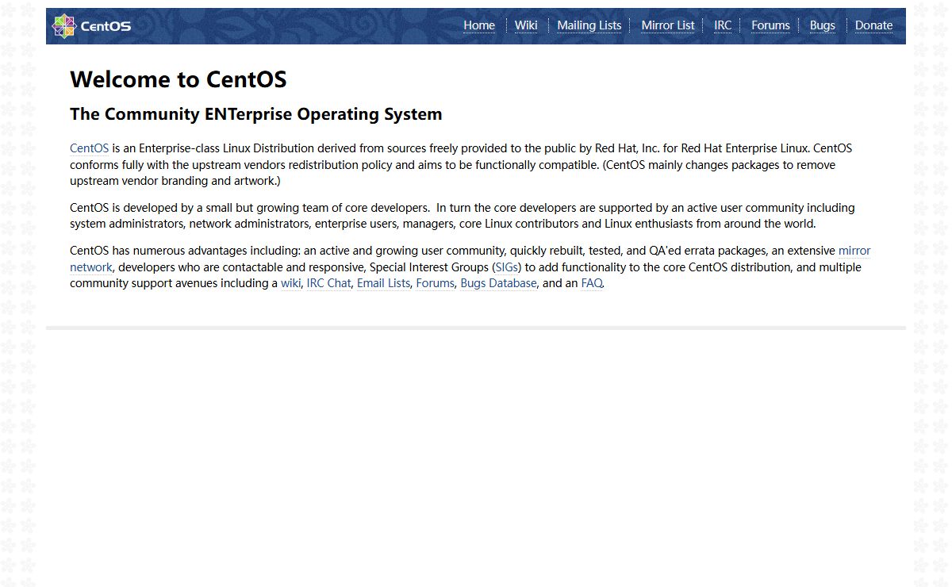
Task: Open Forums from the top navigation
Action: pyautogui.click(x=770, y=25)
